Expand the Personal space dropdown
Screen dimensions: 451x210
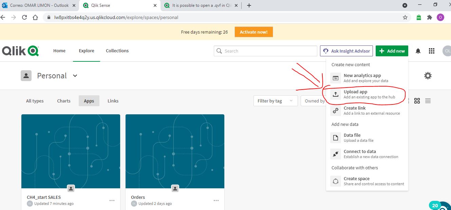point(75,76)
